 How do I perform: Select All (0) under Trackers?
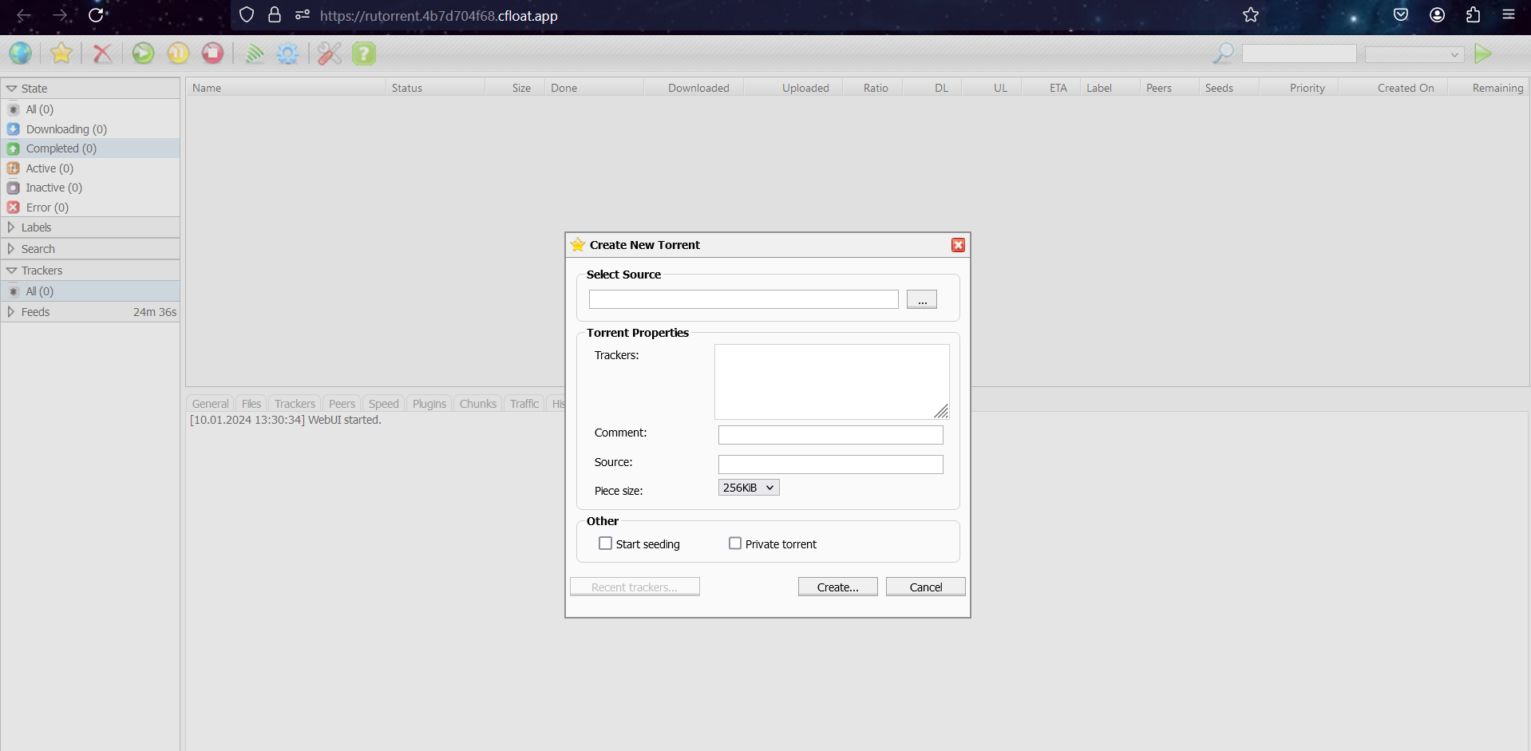[x=89, y=291]
